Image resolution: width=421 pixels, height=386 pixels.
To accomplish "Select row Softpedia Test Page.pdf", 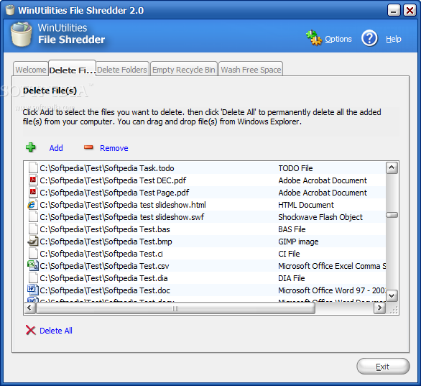I will 205,193.
